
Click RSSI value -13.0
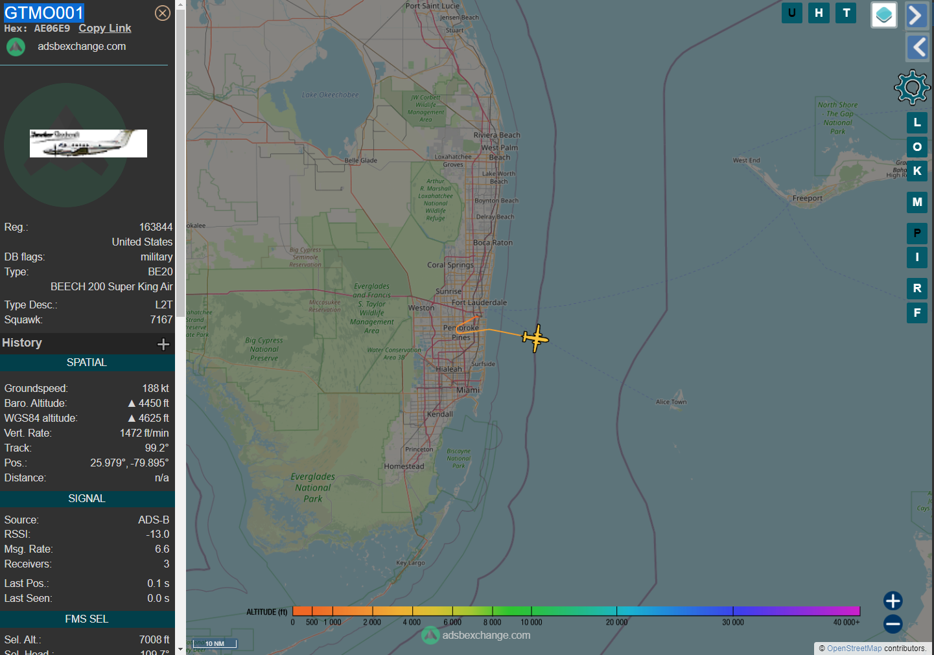point(158,534)
